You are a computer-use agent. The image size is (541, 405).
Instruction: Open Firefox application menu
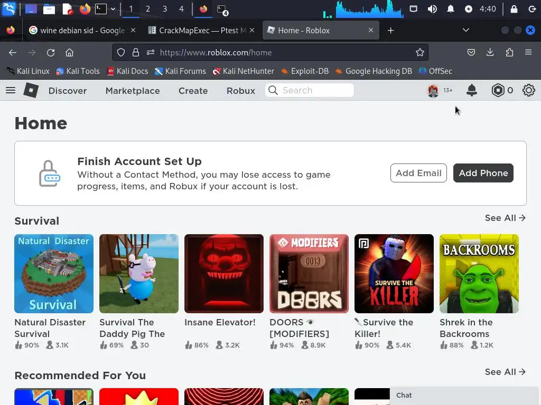click(528, 52)
